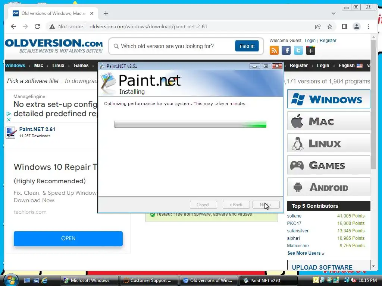
Task: Expand the tab search chevron
Action: click(334, 13)
